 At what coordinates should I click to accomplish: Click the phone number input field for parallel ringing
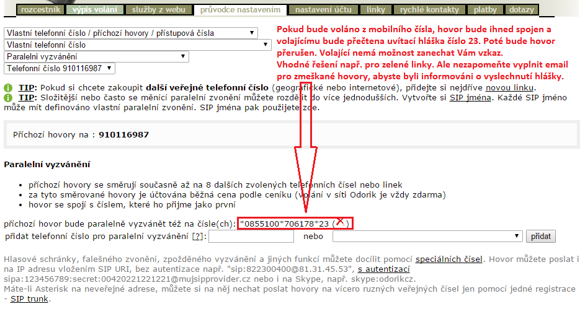[x=251, y=237]
